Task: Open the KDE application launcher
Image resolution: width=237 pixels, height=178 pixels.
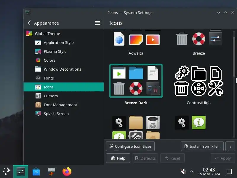Action: (7, 171)
